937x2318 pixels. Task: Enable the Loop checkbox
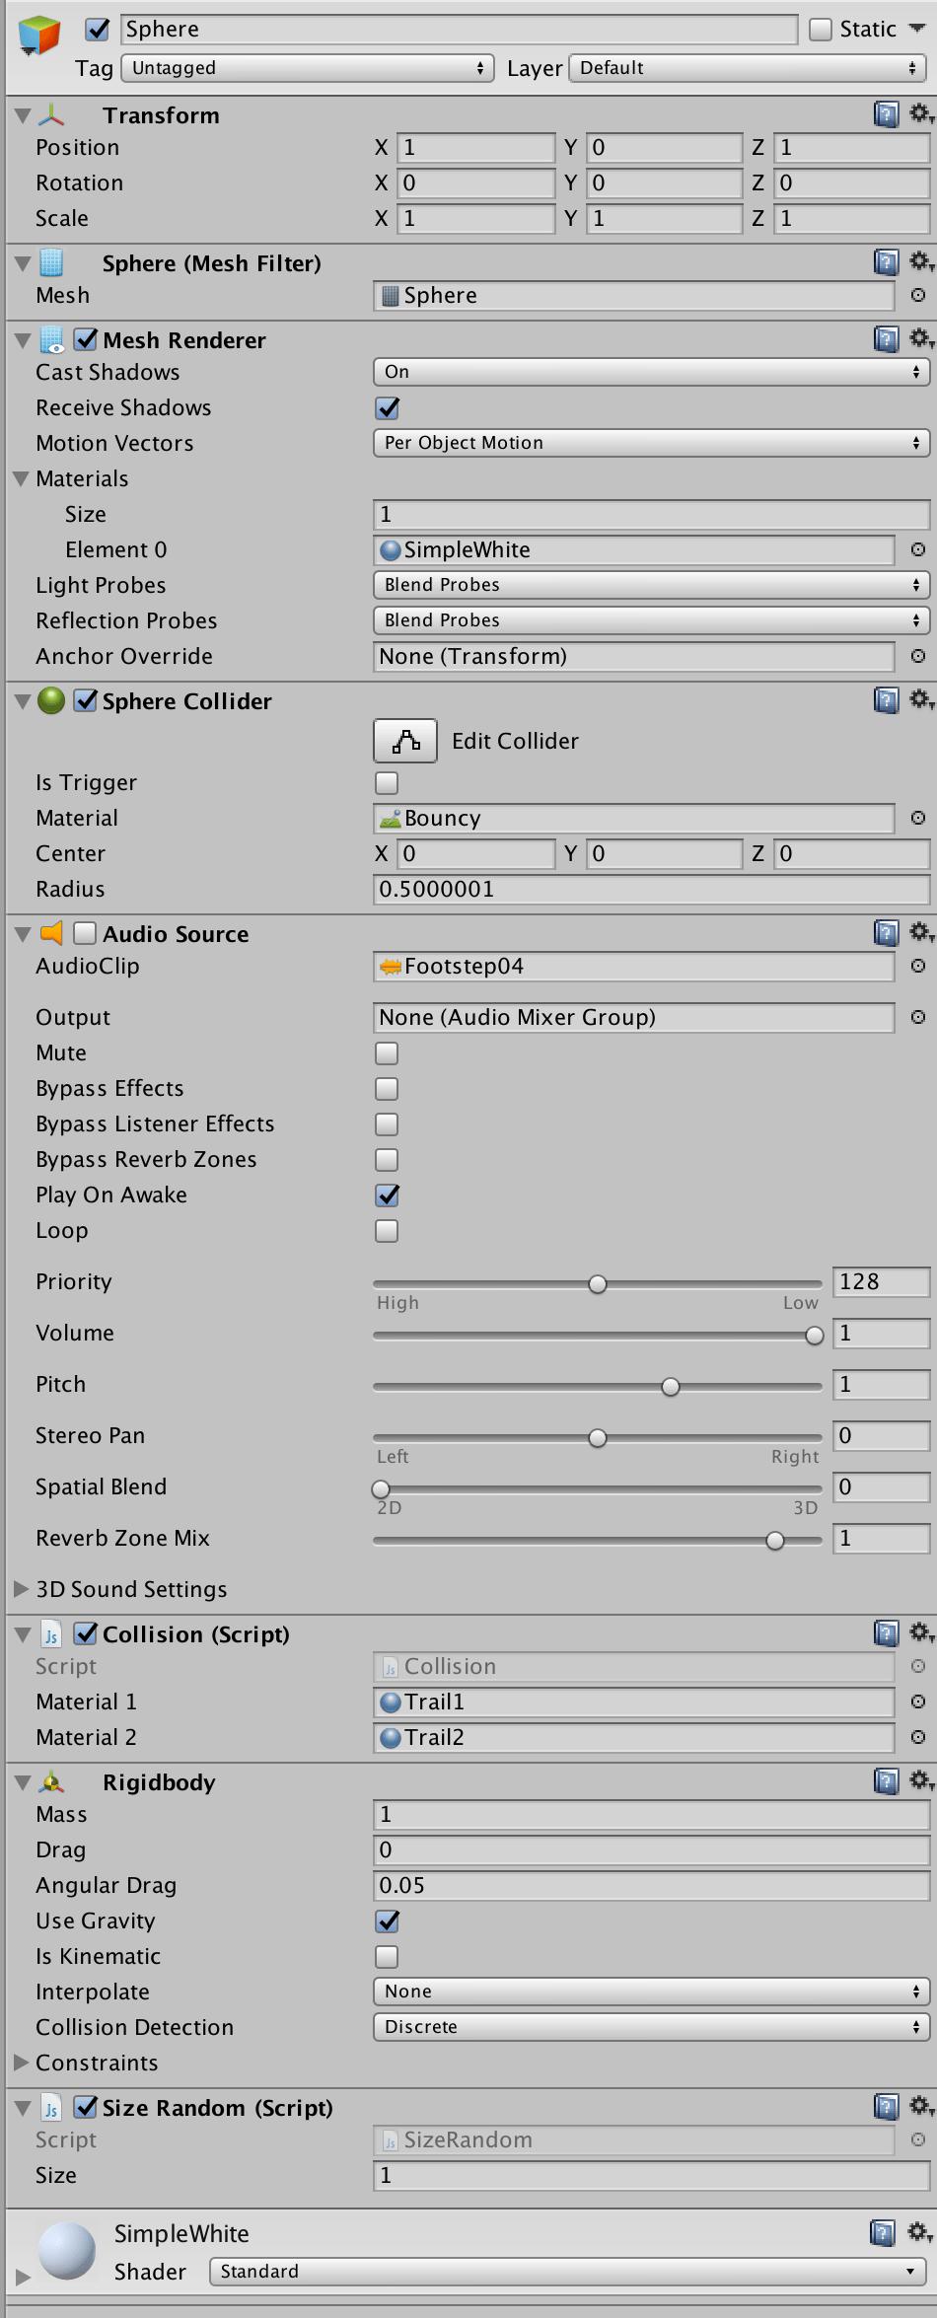[387, 1231]
